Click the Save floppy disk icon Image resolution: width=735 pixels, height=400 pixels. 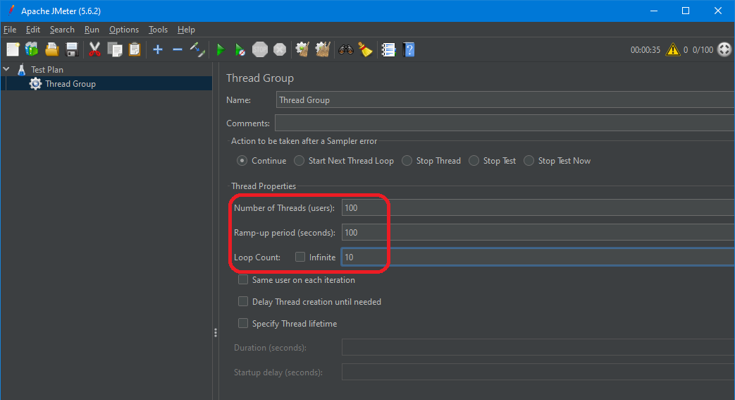coord(71,49)
